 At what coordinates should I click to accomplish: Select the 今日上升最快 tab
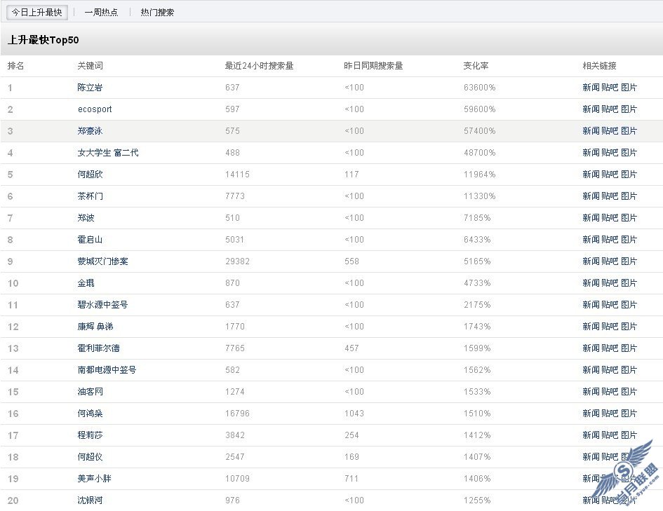pyautogui.click(x=36, y=13)
